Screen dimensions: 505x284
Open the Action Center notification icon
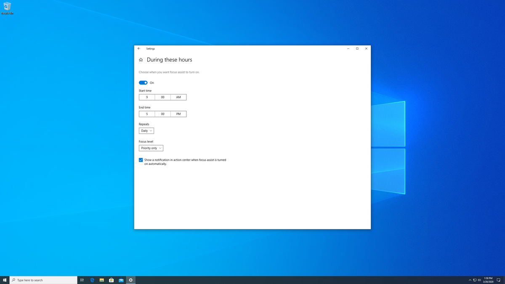tap(498, 280)
